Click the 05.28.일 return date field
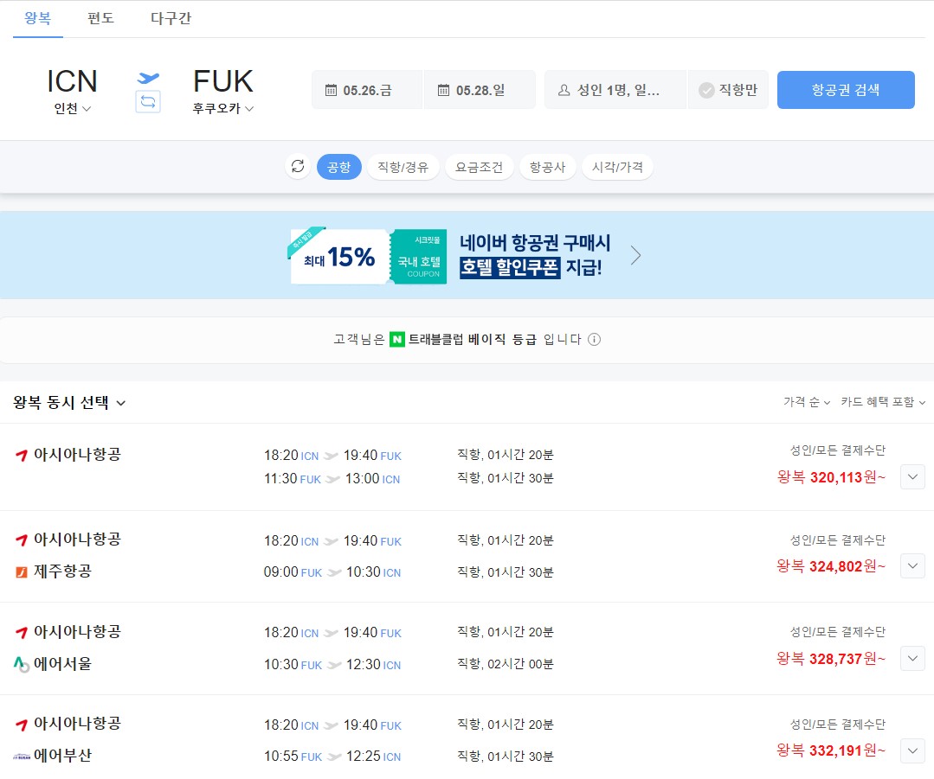 [x=480, y=90]
